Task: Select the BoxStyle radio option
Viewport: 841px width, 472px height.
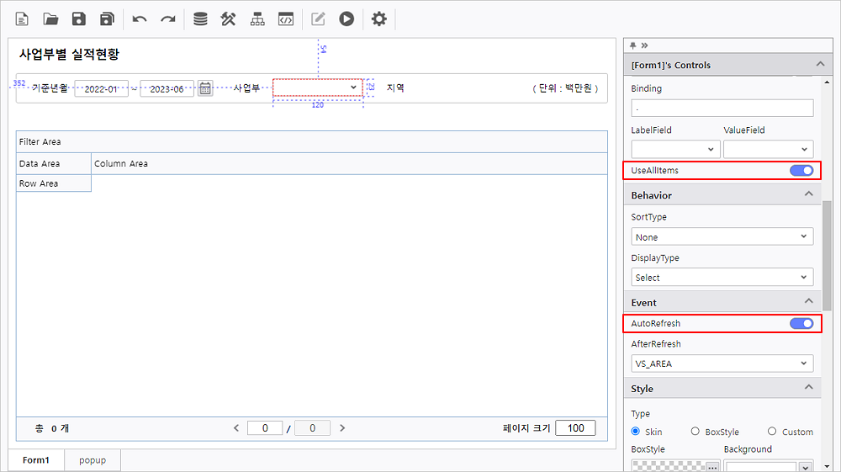Action: coord(695,432)
